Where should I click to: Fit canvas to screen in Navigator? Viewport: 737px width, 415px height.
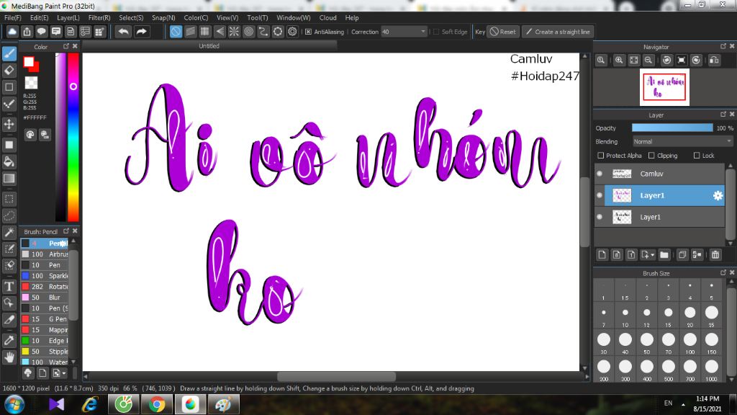(633, 61)
